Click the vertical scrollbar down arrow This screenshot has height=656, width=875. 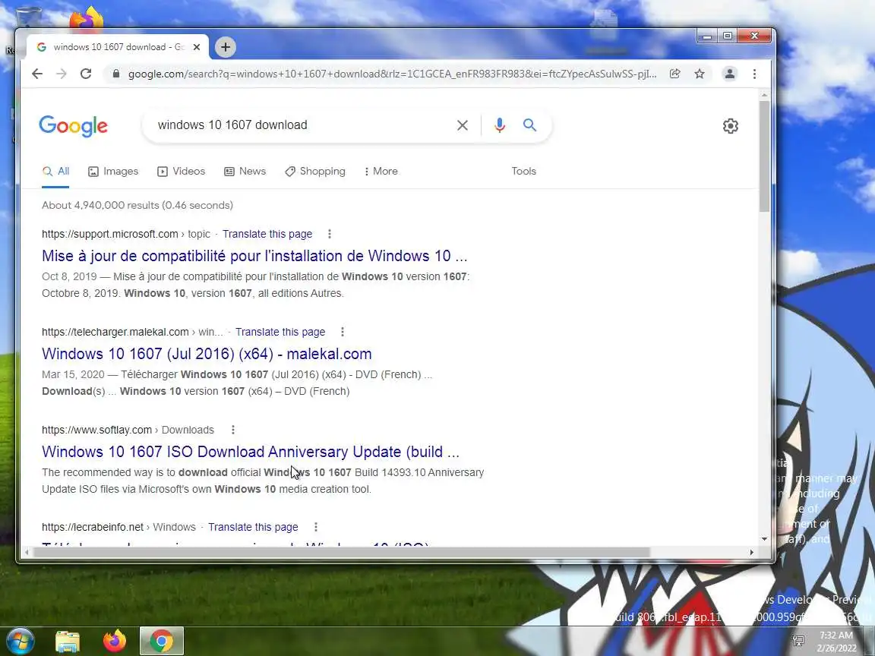764,539
